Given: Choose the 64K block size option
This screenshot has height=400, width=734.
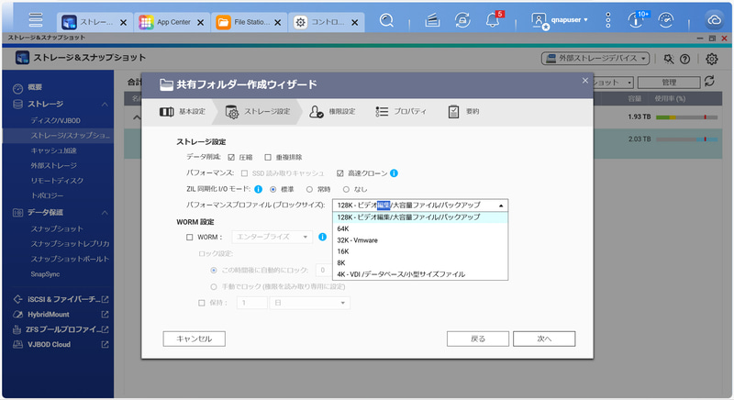Looking at the screenshot, I should tap(420, 228).
